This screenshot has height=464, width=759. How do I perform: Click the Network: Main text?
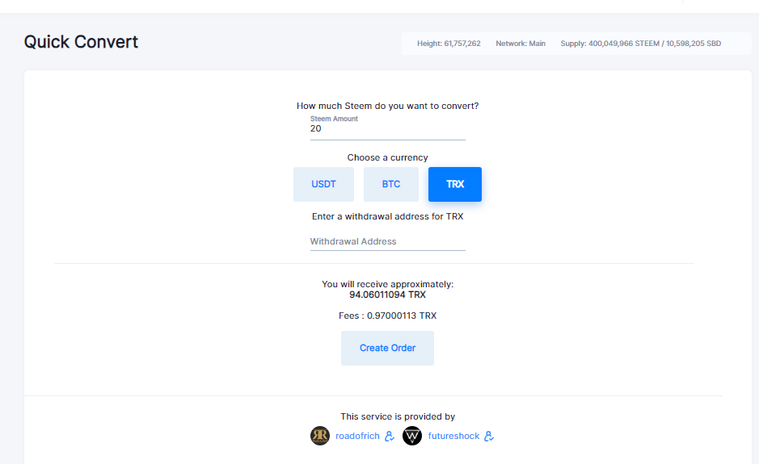(521, 44)
